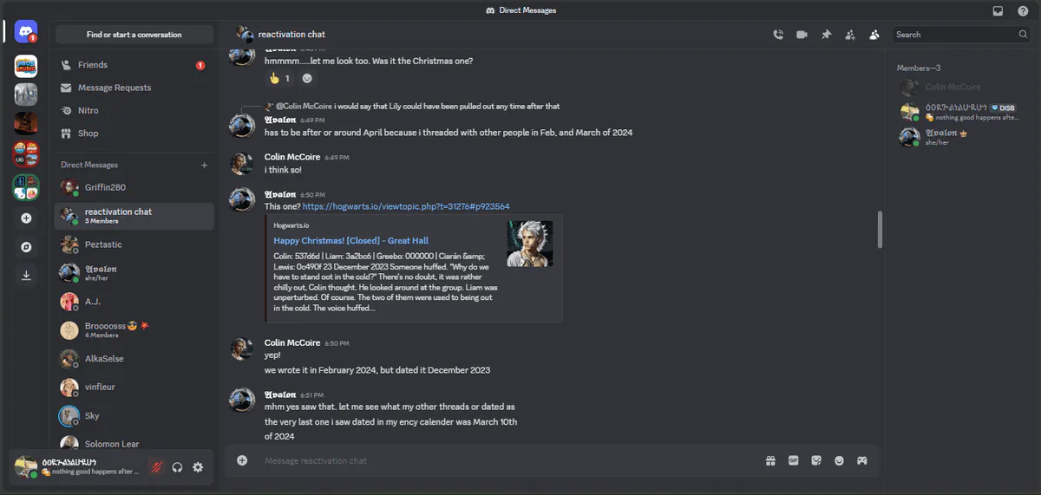Open the sticker picker
The width and height of the screenshot is (1041, 495).
pos(816,460)
